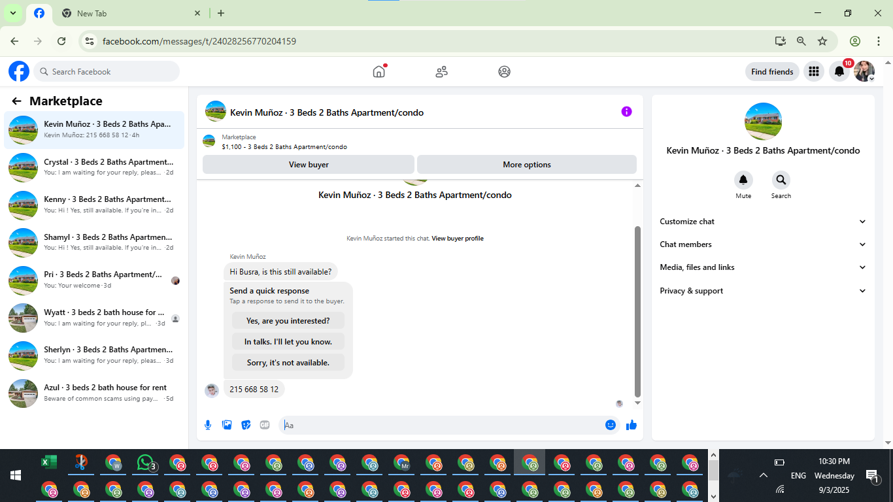Send quick response "Yes, are you interested?"
The height and width of the screenshot is (502, 893).
(x=288, y=321)
